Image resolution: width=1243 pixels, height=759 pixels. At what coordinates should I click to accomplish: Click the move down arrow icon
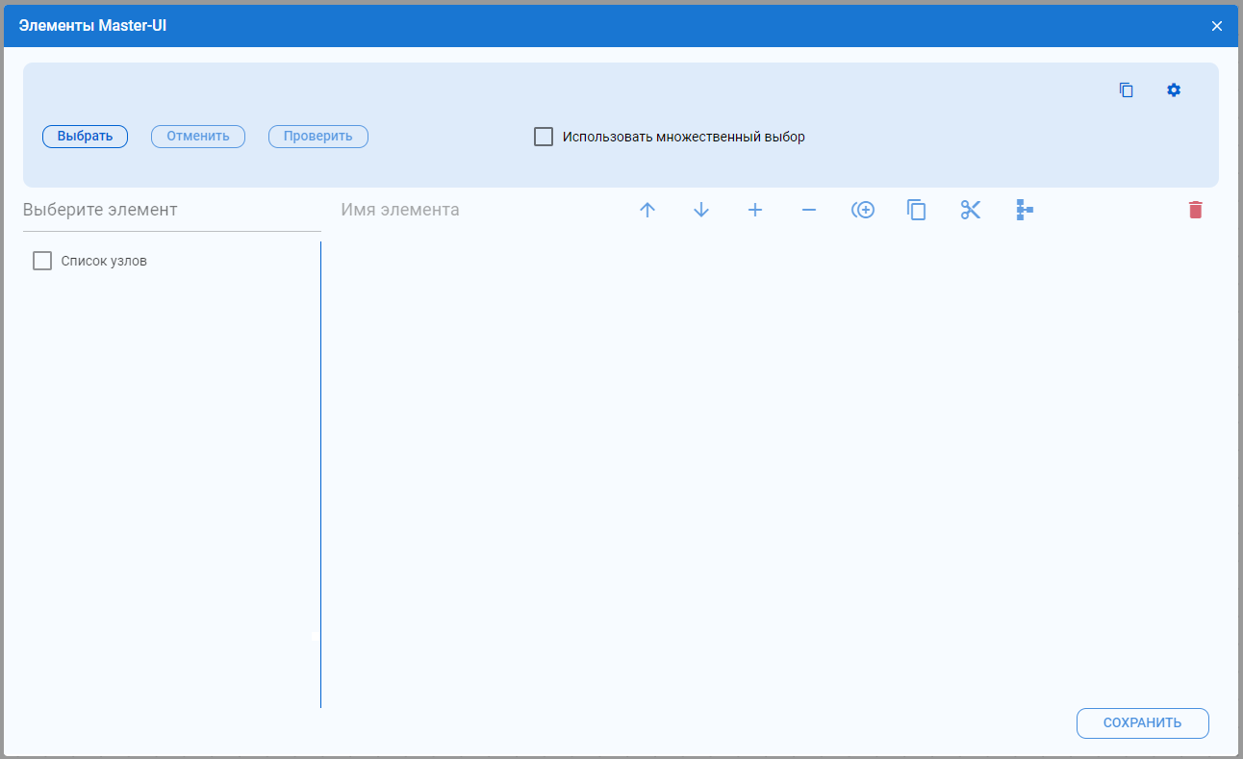(701, 210)
